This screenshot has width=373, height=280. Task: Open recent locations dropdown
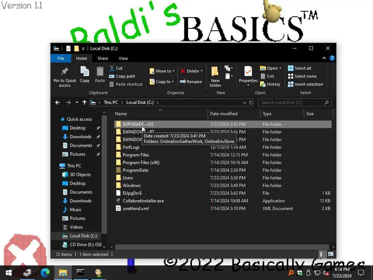(77, 102)
